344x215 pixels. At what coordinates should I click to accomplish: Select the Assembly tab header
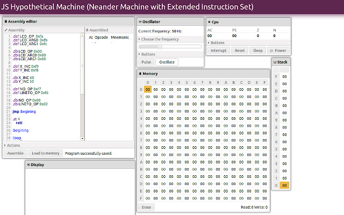point(16,30)
